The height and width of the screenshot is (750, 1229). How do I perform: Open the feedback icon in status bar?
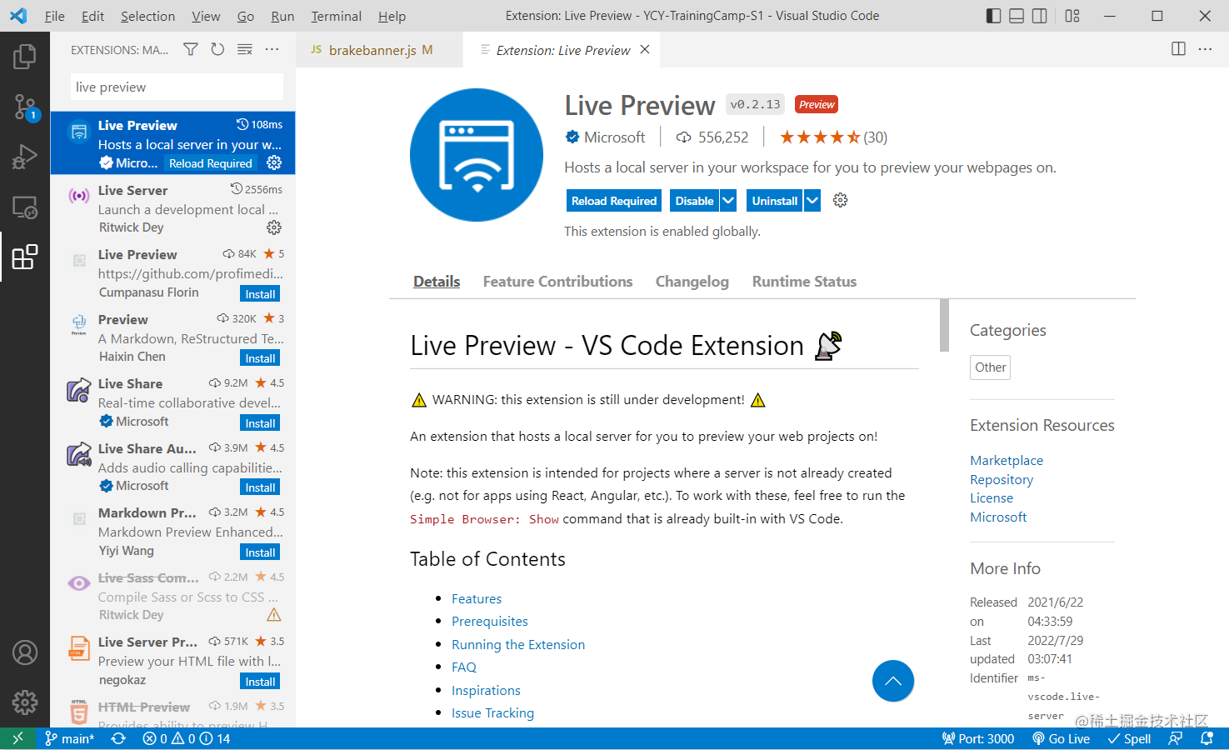click(1175, 738)
